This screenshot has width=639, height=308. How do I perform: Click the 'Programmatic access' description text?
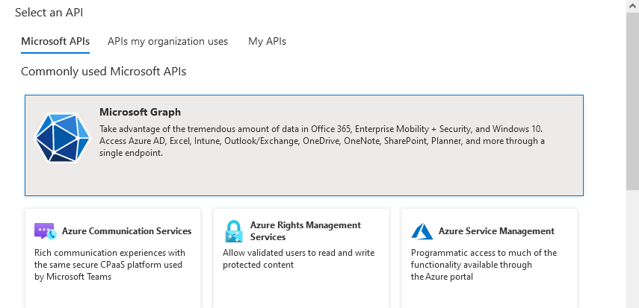click(x=484, y=265)
